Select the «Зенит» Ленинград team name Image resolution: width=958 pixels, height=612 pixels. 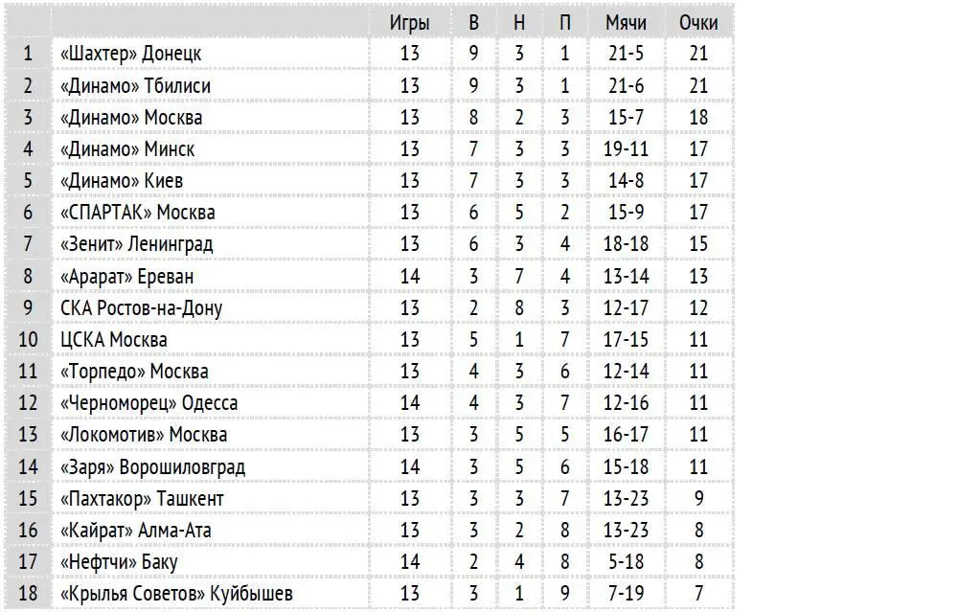click(136, 244)
